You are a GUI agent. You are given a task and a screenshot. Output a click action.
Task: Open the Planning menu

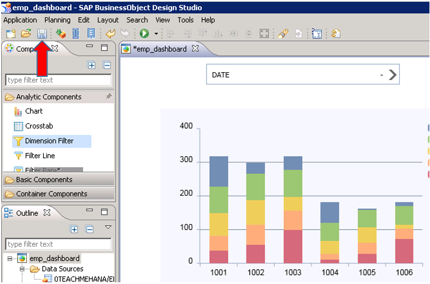coord(57,20)
